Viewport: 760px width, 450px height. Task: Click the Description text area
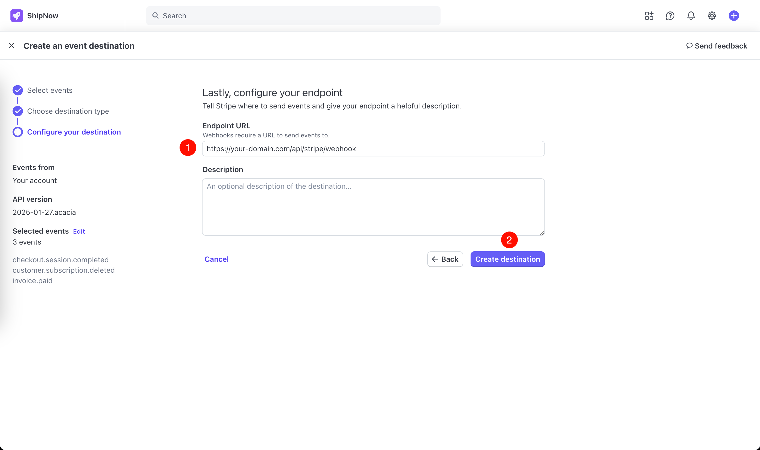pyautogui.click(x=373, y=207)
